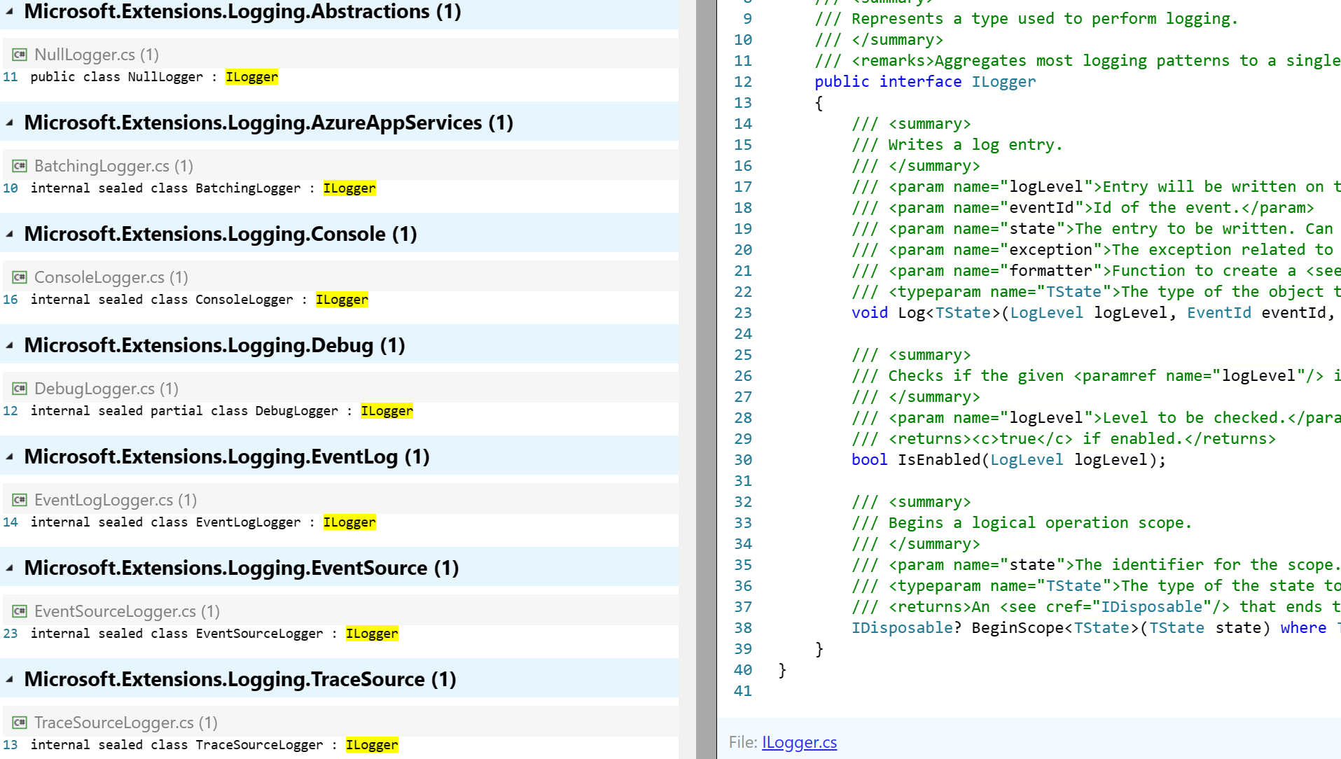Click line number 12 in the code pane
The image size is (1341, 759).
tap(743, 82)
